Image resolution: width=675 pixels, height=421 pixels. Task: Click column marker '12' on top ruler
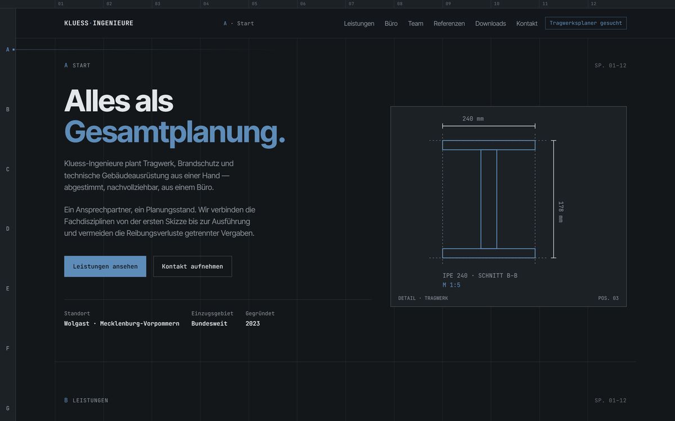[593, 4]
